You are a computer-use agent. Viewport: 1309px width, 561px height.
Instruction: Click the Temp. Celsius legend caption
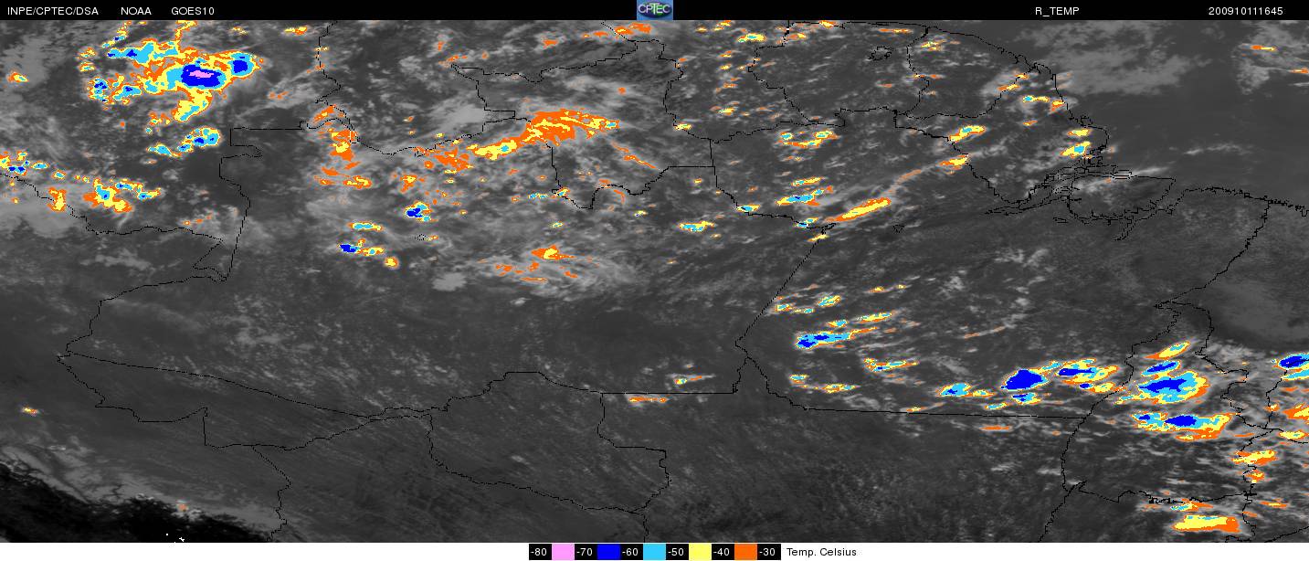(x=822, y=552)
